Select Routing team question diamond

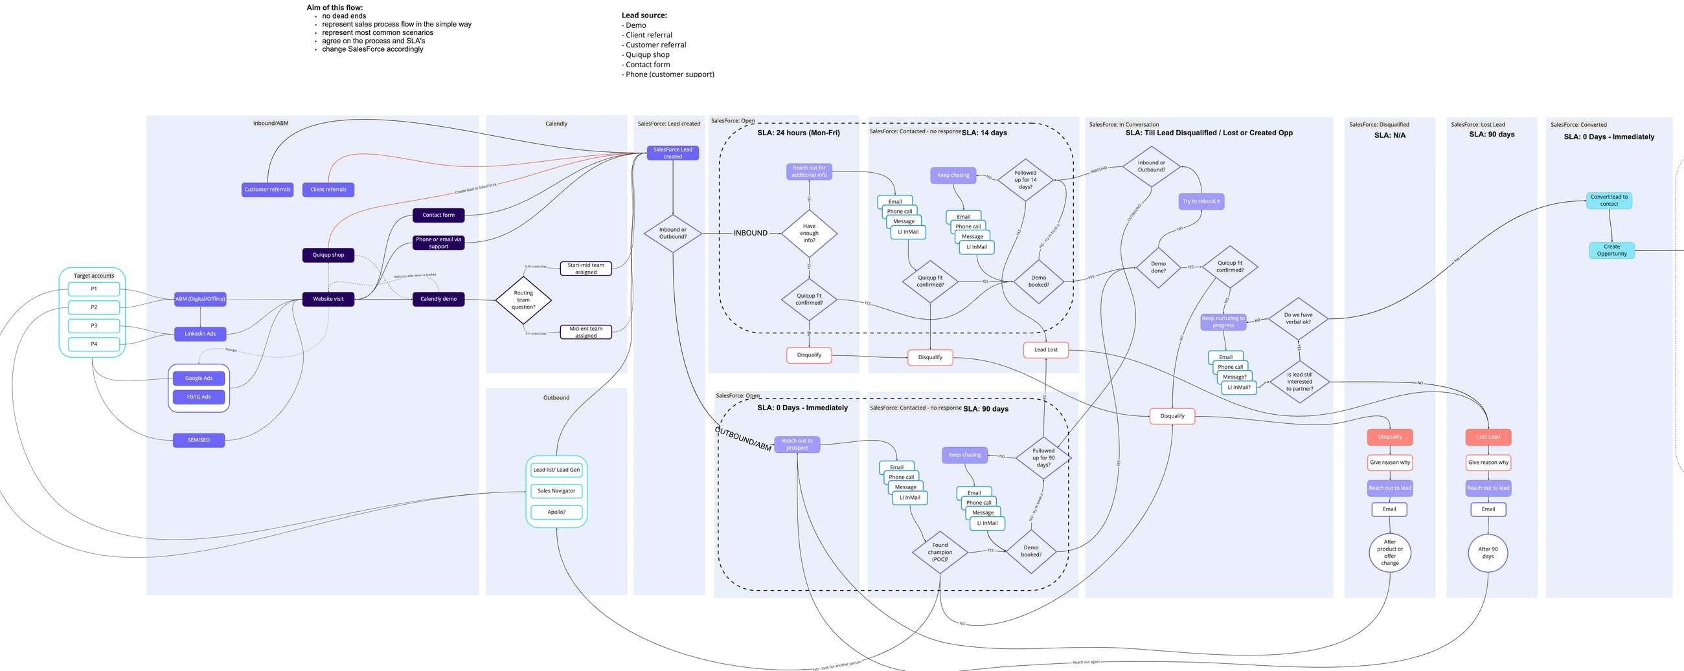click(x=523, y=300)
